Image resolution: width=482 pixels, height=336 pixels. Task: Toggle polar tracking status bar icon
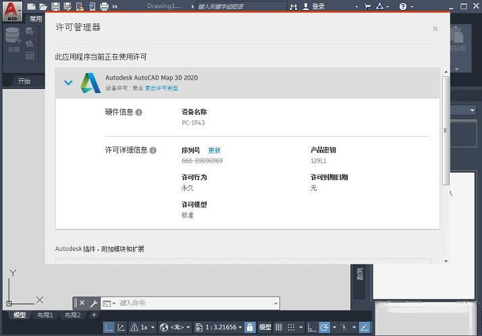[324, 327]
